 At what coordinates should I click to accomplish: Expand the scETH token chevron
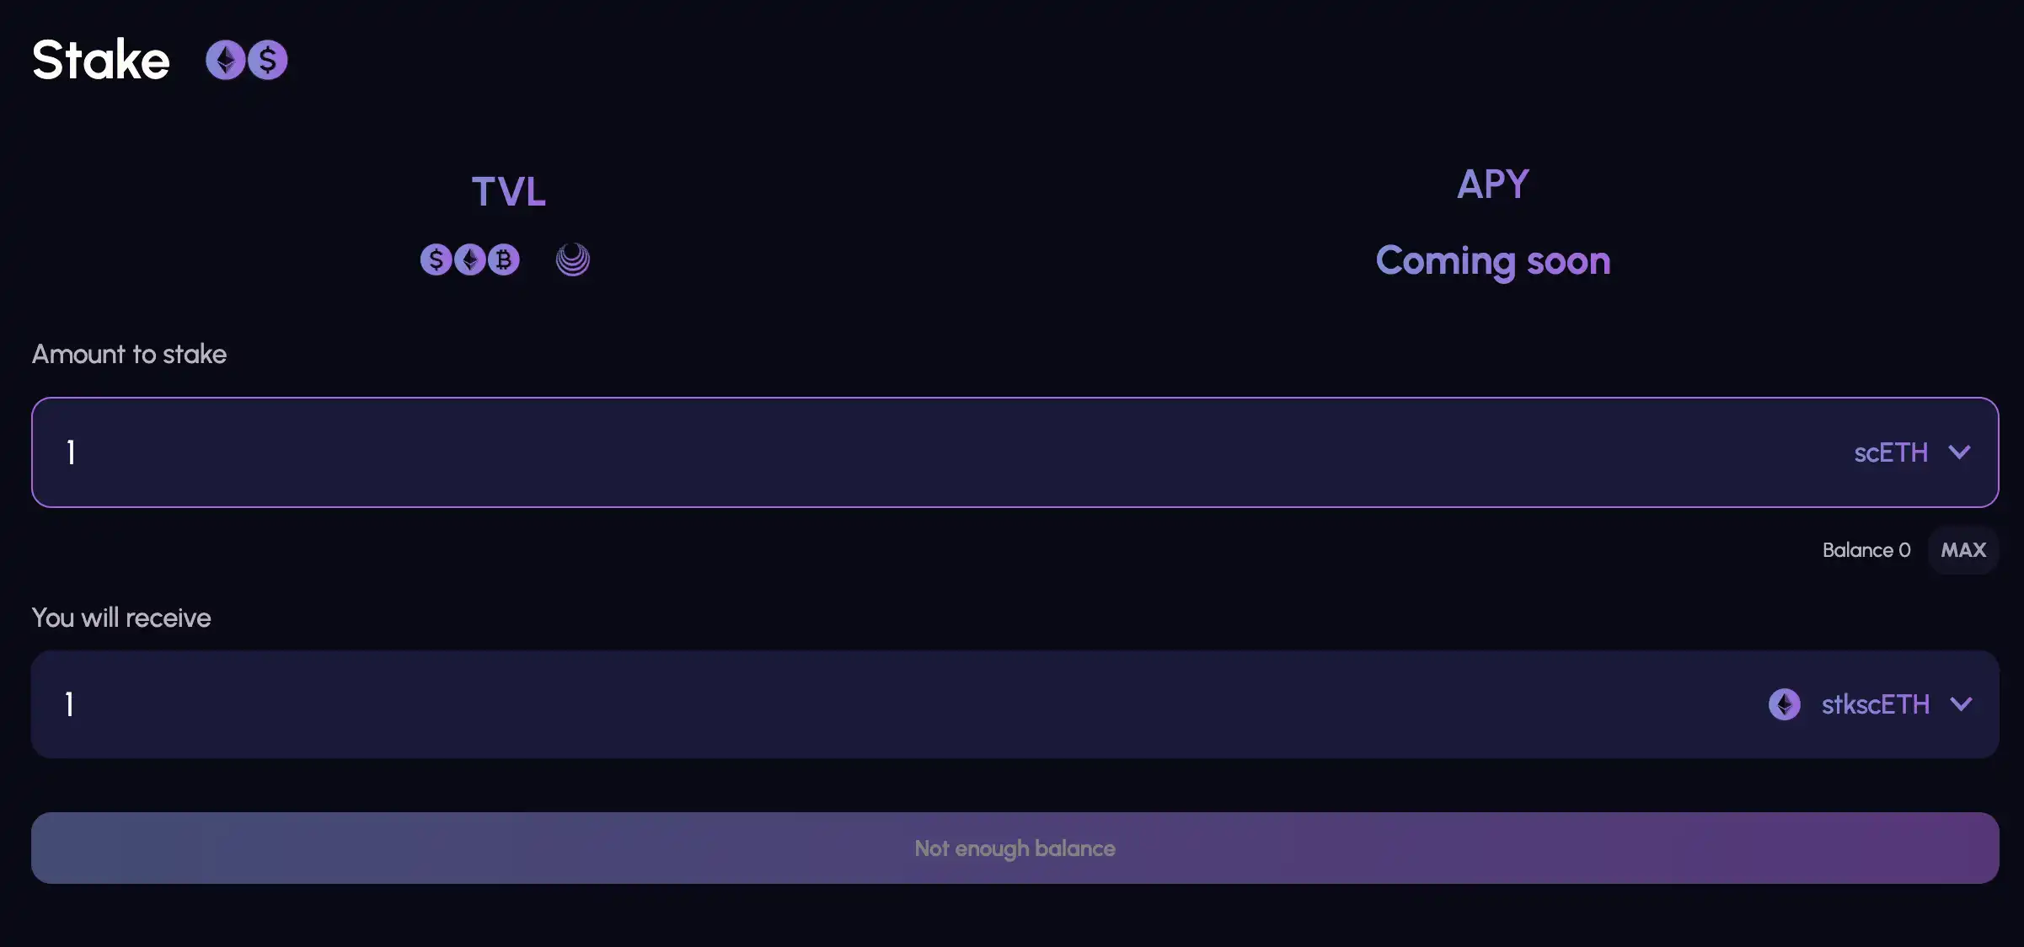[1960, 452]
